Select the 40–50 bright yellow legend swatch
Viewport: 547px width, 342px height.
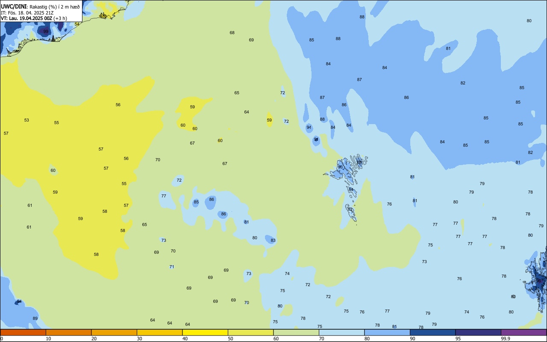(205, 332)
